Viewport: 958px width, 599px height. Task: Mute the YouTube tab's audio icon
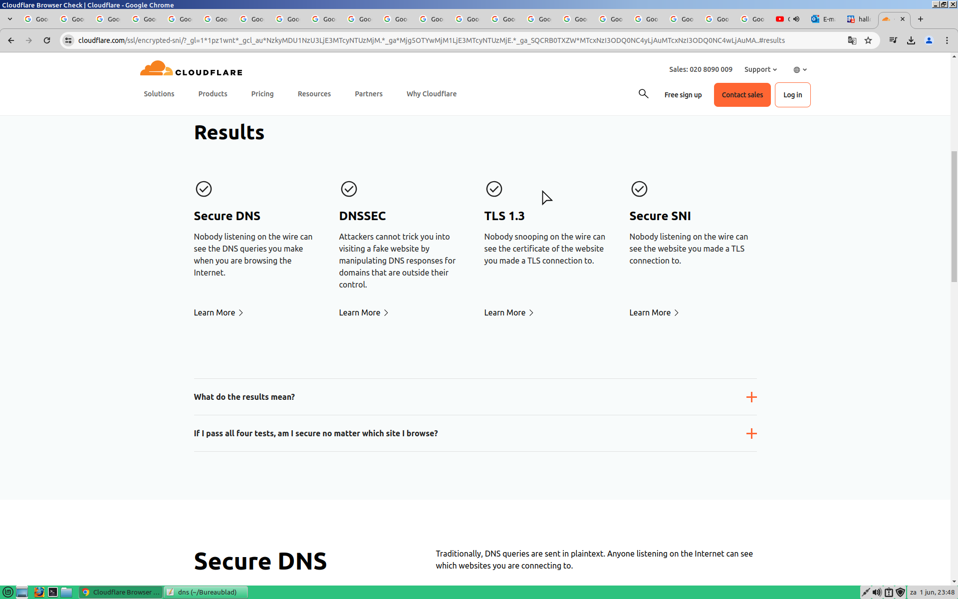click(x=796, y=19)
